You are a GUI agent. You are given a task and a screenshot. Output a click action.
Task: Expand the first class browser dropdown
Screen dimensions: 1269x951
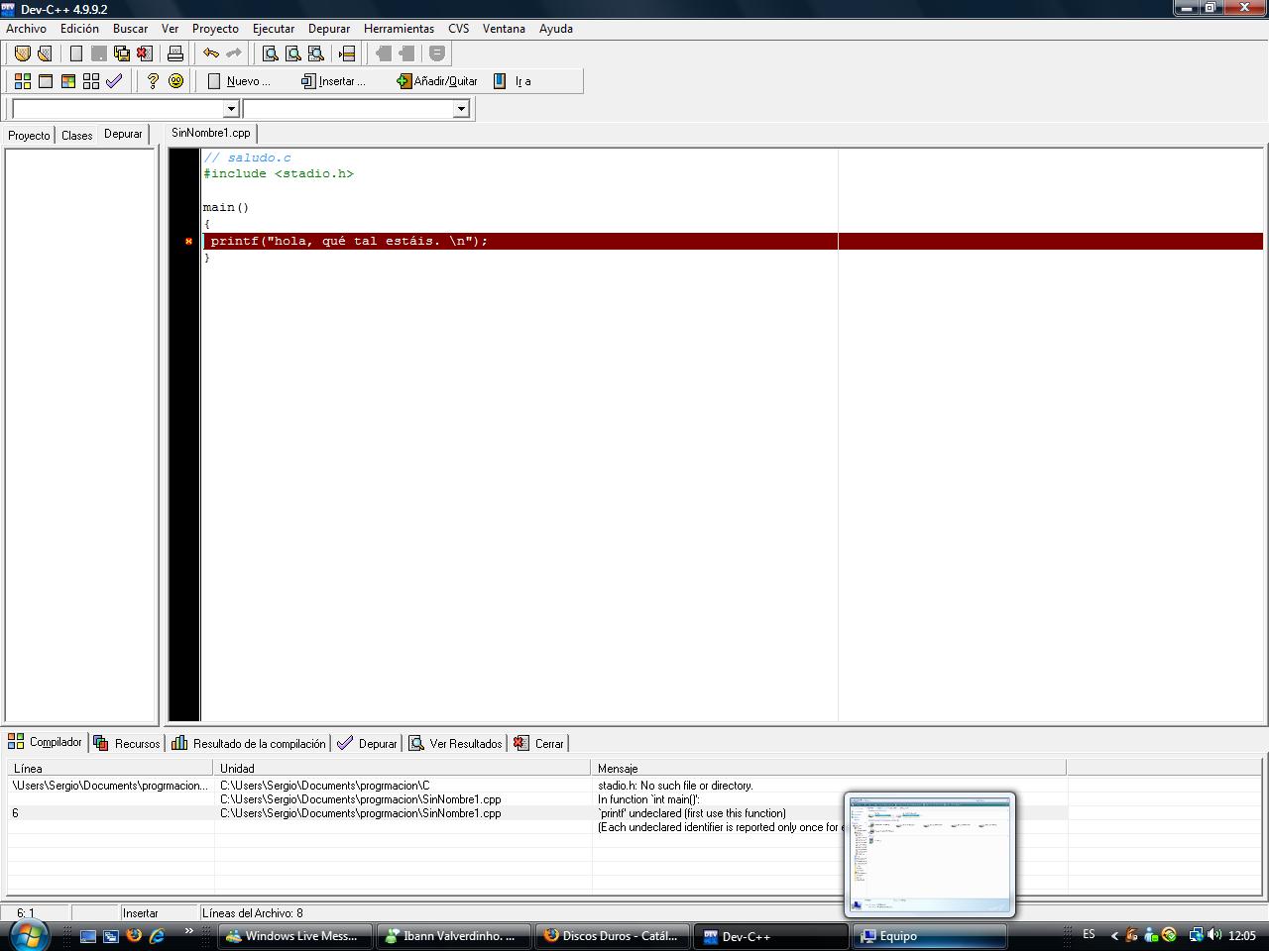[231, 109]
